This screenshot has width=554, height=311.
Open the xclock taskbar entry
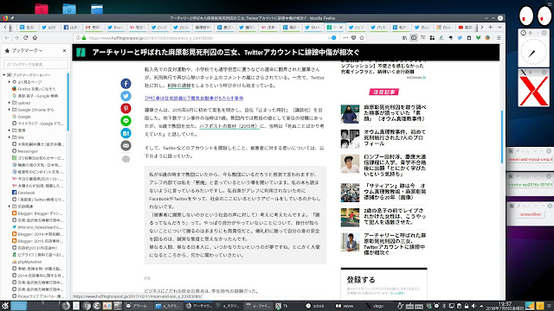(315, 306)
